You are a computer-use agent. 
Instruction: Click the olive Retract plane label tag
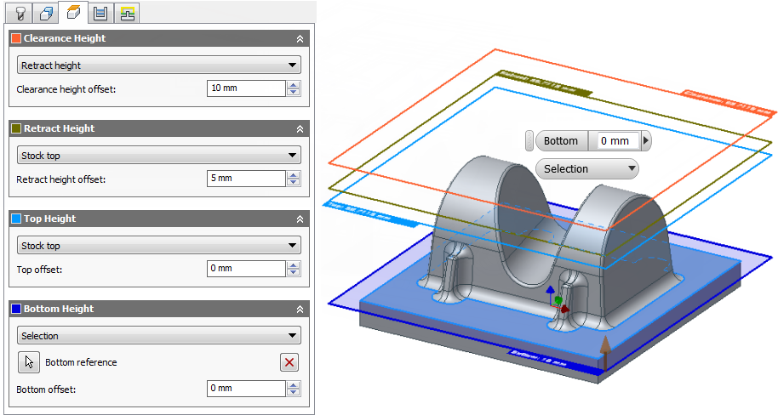[x=544, y=83]
